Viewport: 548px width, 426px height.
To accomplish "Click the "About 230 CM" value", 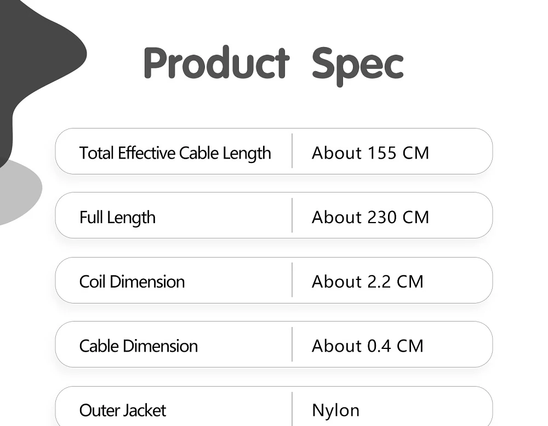I will (x=370, y=218).
